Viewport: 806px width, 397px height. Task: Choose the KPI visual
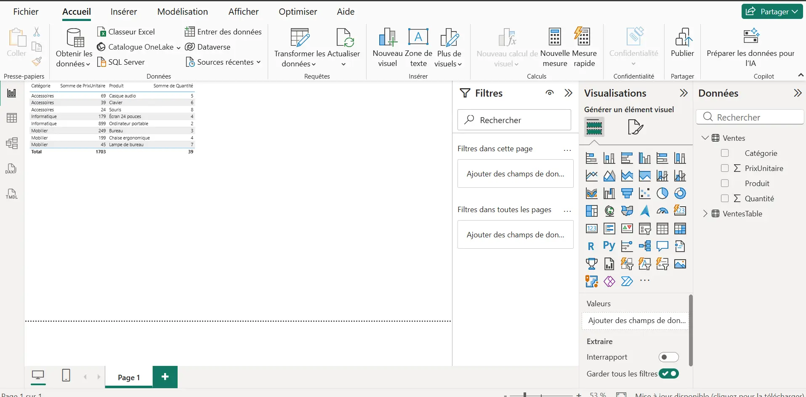tap(627, 229)
